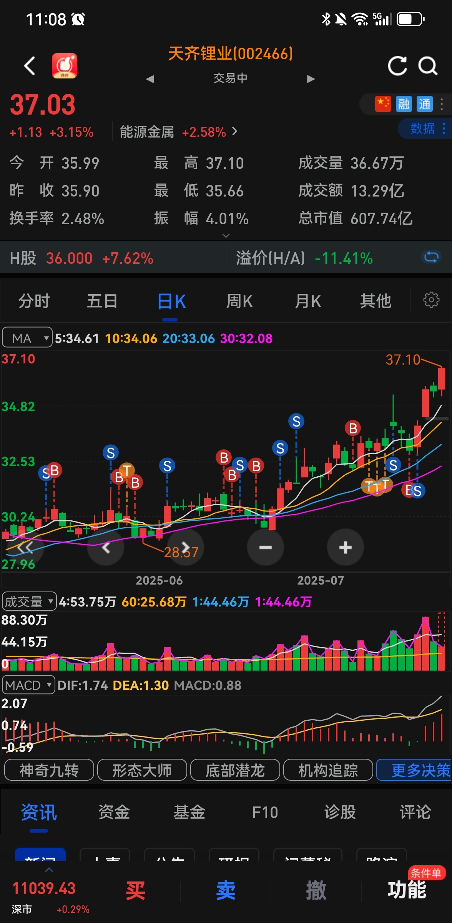Tap the topmost S marker near 34.82
Viewport: 452px width, 923px height.
(296, 421)
